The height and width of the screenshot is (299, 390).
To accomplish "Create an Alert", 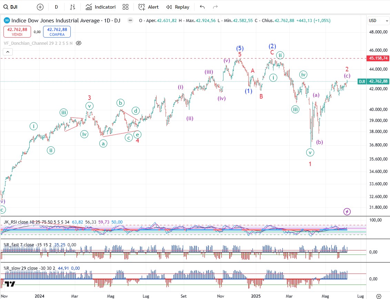I will 149,7.
